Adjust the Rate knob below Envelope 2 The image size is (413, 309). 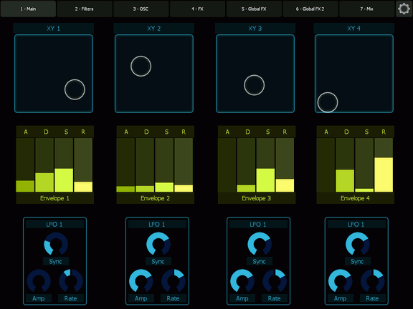[174, 281]
